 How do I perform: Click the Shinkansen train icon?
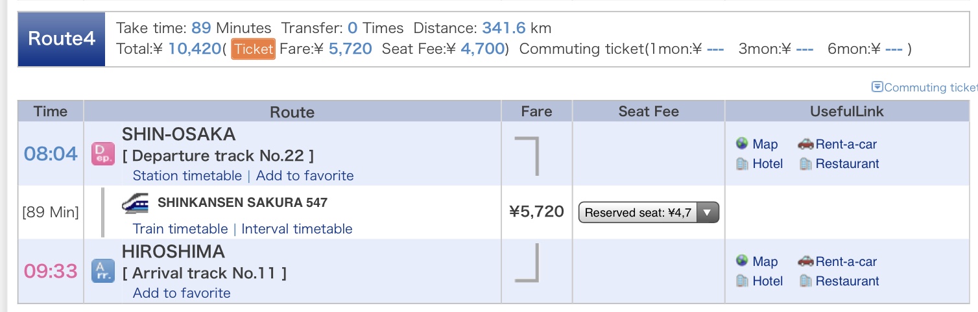(x=135, y=203)
